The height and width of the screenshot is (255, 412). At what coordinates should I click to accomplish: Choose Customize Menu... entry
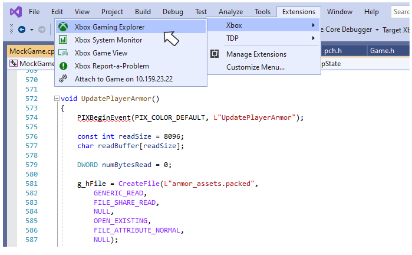click(263, 67)
